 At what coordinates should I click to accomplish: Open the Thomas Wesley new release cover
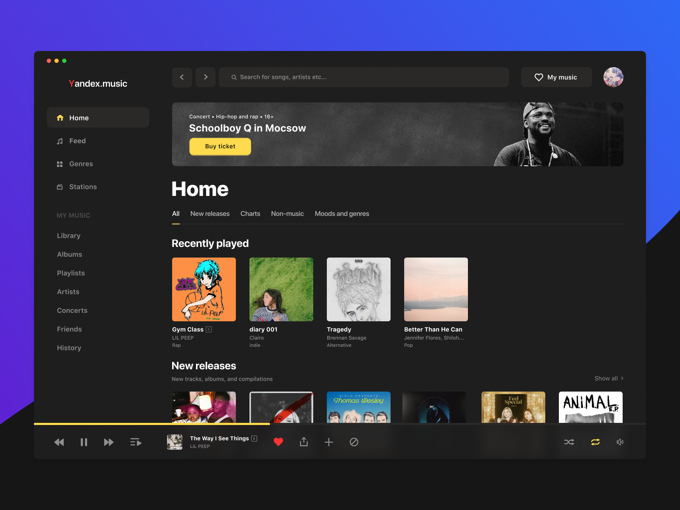tap(359, 407)
